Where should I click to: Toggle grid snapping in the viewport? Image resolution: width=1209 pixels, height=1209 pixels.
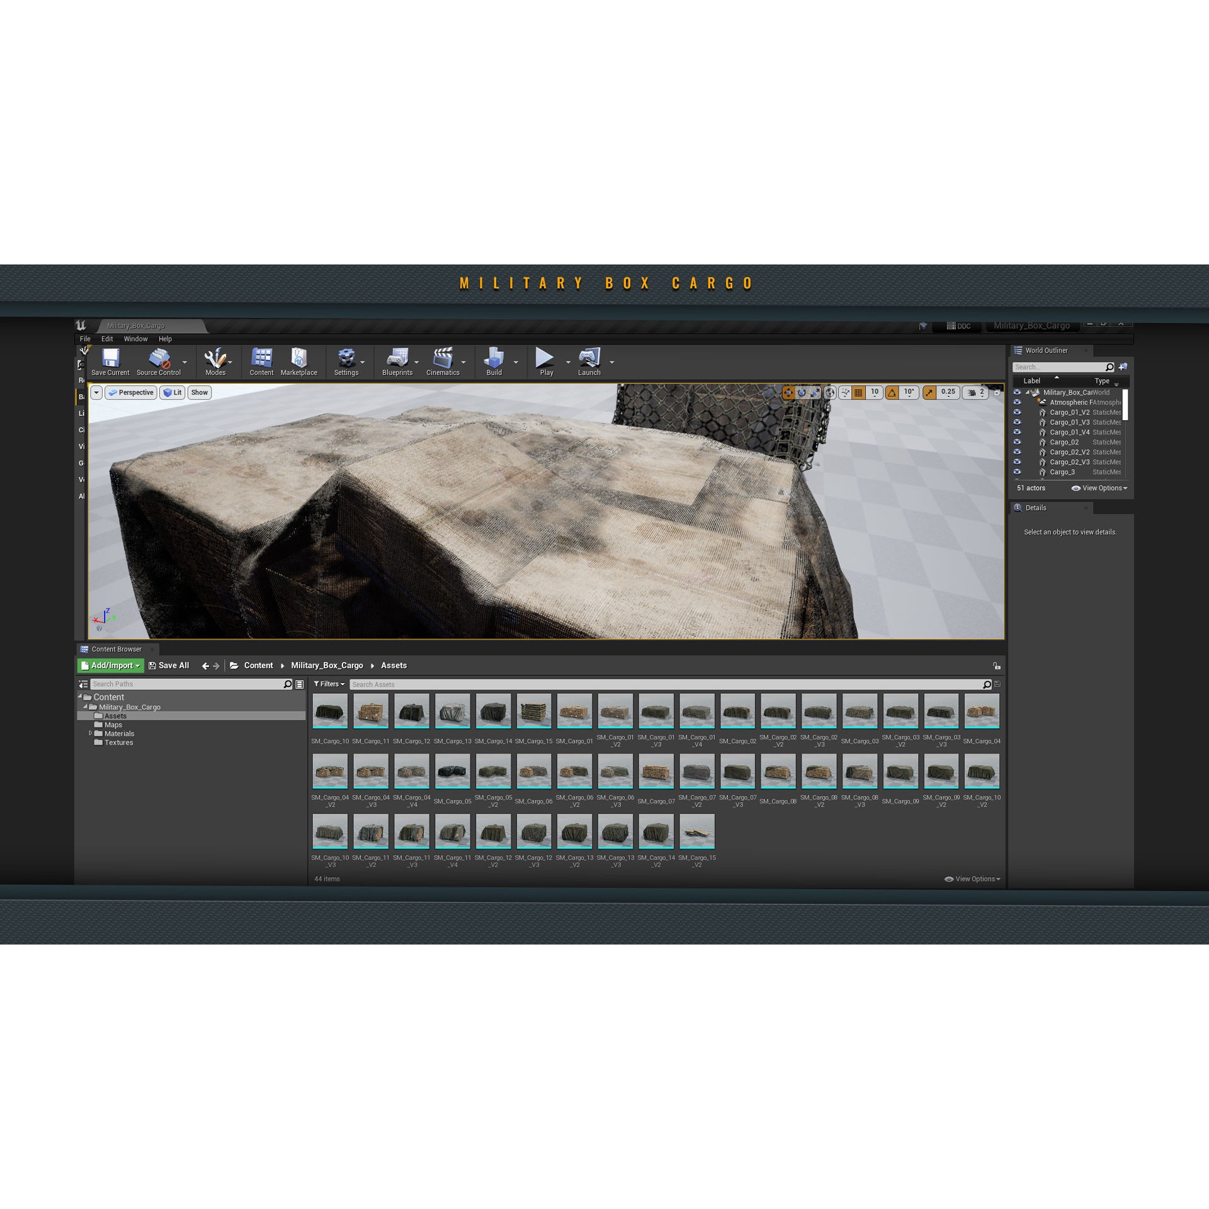858,393
